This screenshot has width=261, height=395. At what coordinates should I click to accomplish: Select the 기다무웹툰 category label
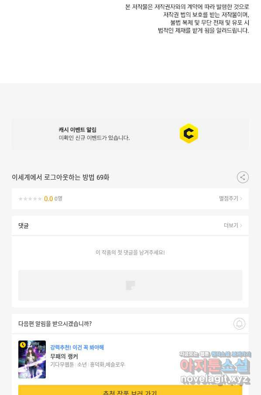[x=62, y=364]
